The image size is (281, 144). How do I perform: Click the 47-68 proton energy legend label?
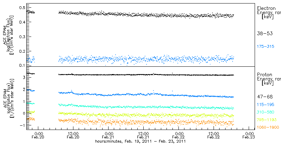click(x=265, y=97)
